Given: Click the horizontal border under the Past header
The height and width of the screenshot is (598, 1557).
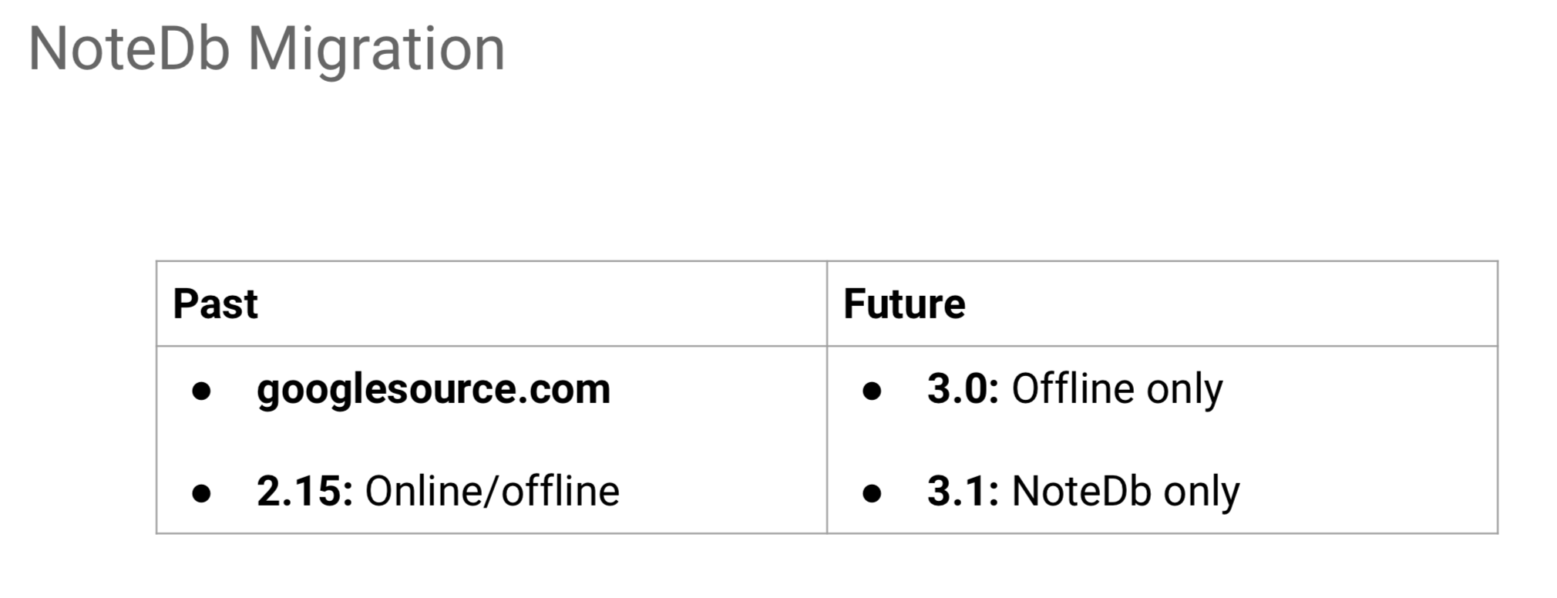Looking at the screenshot, I should click(492, 346).
